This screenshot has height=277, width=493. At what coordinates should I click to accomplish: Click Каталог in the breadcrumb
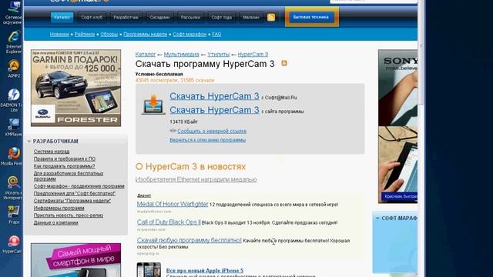(x=146, y=55)
